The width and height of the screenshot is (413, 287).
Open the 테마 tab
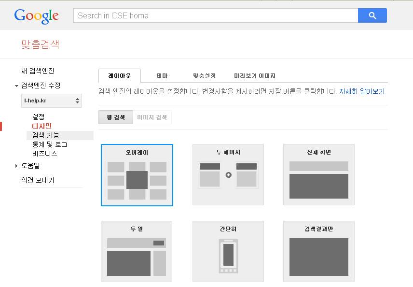click(162, 76)
